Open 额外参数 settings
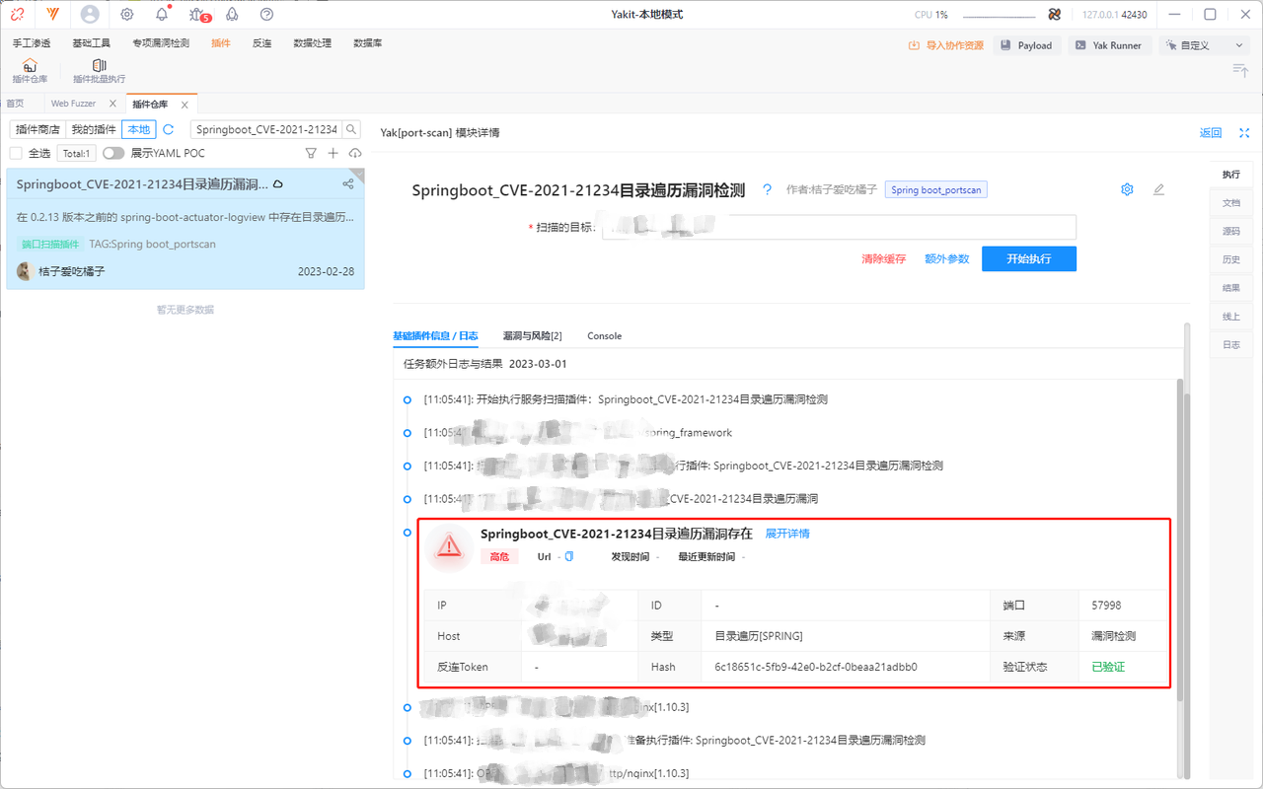 (x=947, y=259)
